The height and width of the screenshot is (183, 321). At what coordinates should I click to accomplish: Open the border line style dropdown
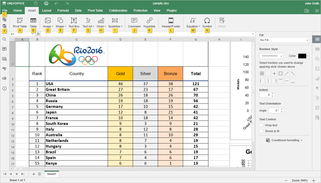point(271,56)
